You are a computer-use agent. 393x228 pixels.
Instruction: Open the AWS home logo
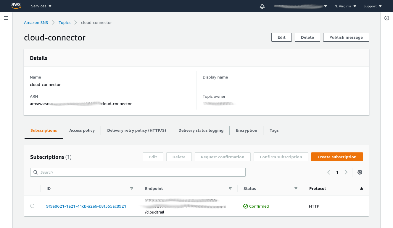click(16, 6)
